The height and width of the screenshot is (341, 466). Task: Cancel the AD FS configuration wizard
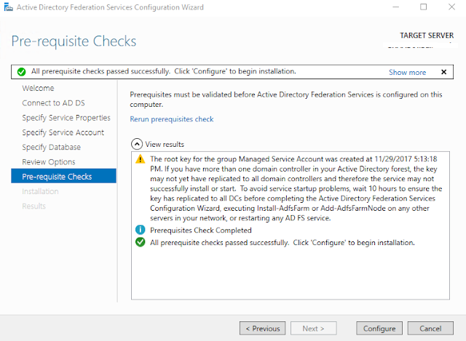(430, 328)
